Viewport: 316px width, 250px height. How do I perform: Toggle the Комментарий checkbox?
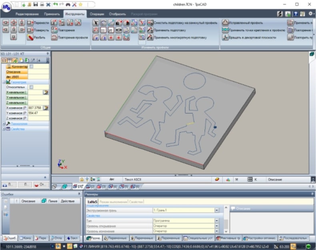coord(32,66)
